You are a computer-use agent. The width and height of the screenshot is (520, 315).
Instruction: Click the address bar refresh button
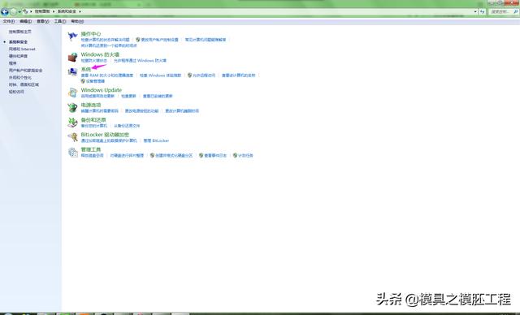(x=482, y=11)
